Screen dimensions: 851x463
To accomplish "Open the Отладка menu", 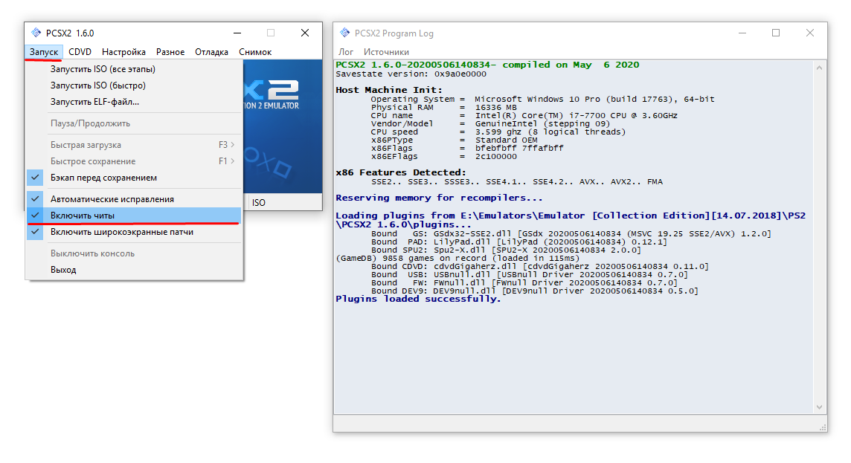I will pyautogui.click(x=212, y=52).
